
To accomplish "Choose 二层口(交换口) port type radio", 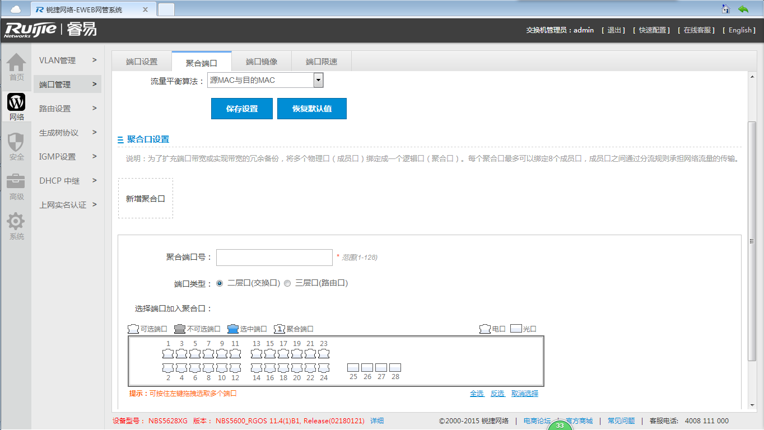I will pyautogui.click(x=220, y=283).
